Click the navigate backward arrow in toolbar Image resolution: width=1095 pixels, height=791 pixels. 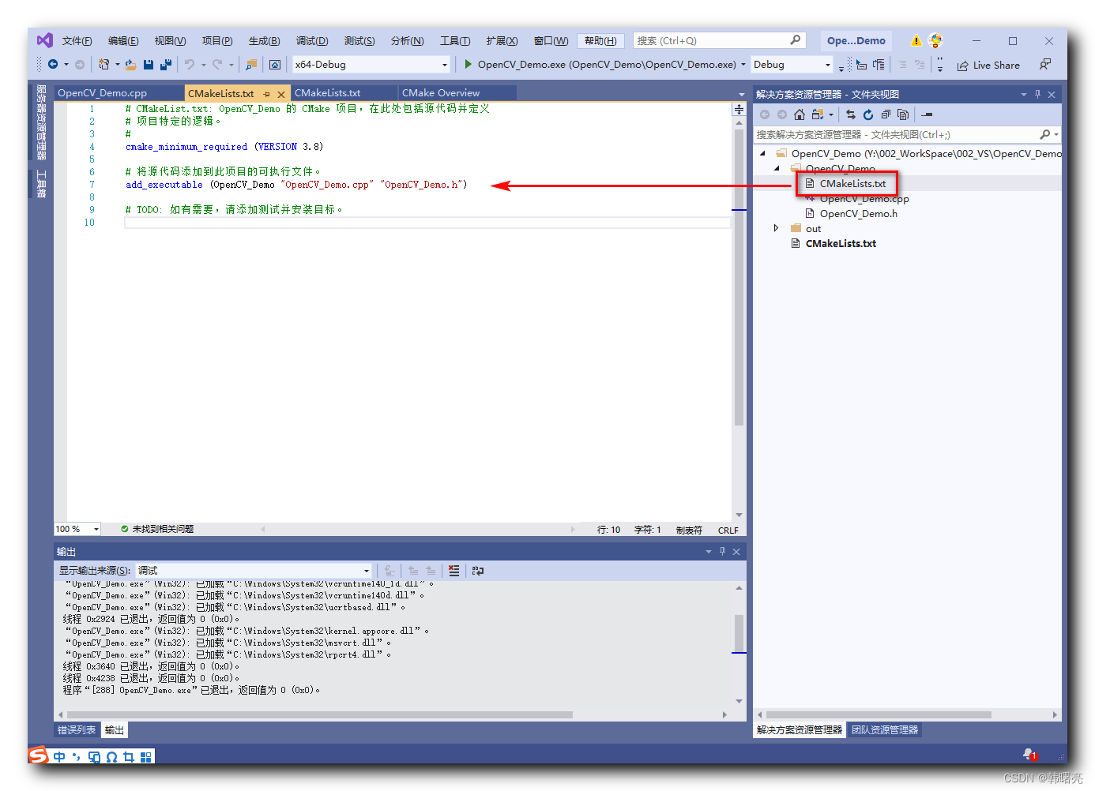53,65
